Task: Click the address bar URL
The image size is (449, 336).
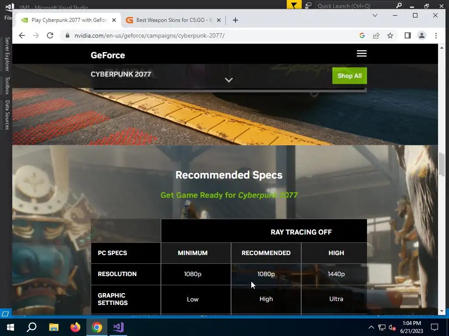Action: (150, 35)
